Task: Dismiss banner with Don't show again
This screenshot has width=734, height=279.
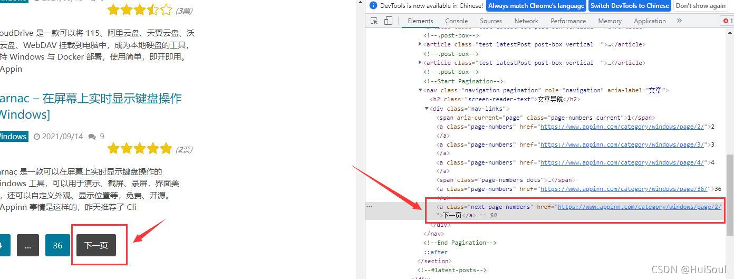Action: coord(700,6)
